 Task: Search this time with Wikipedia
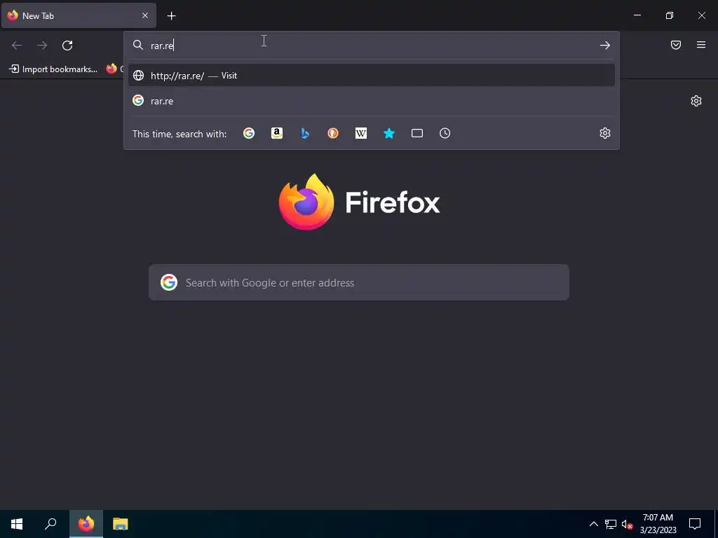coord(361,133)
